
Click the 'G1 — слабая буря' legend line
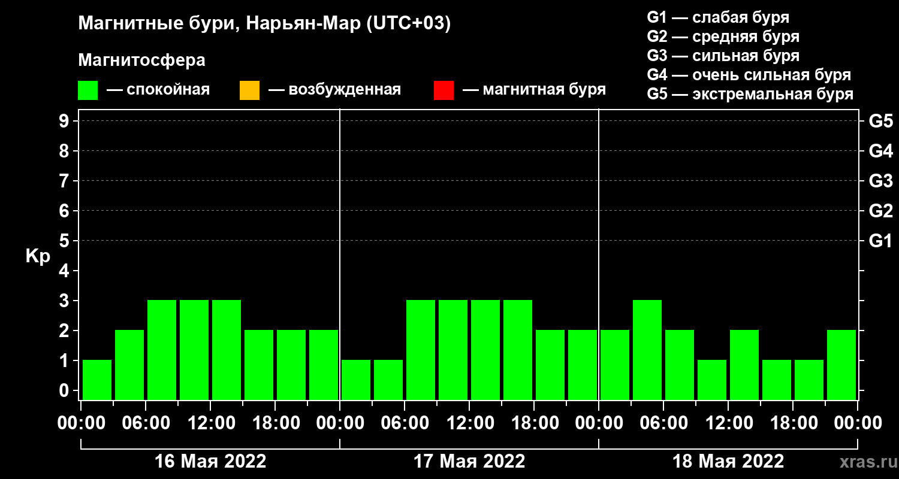pos(718,17)
